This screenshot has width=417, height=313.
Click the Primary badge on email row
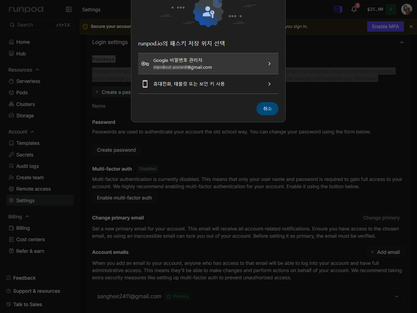[178, 296]
